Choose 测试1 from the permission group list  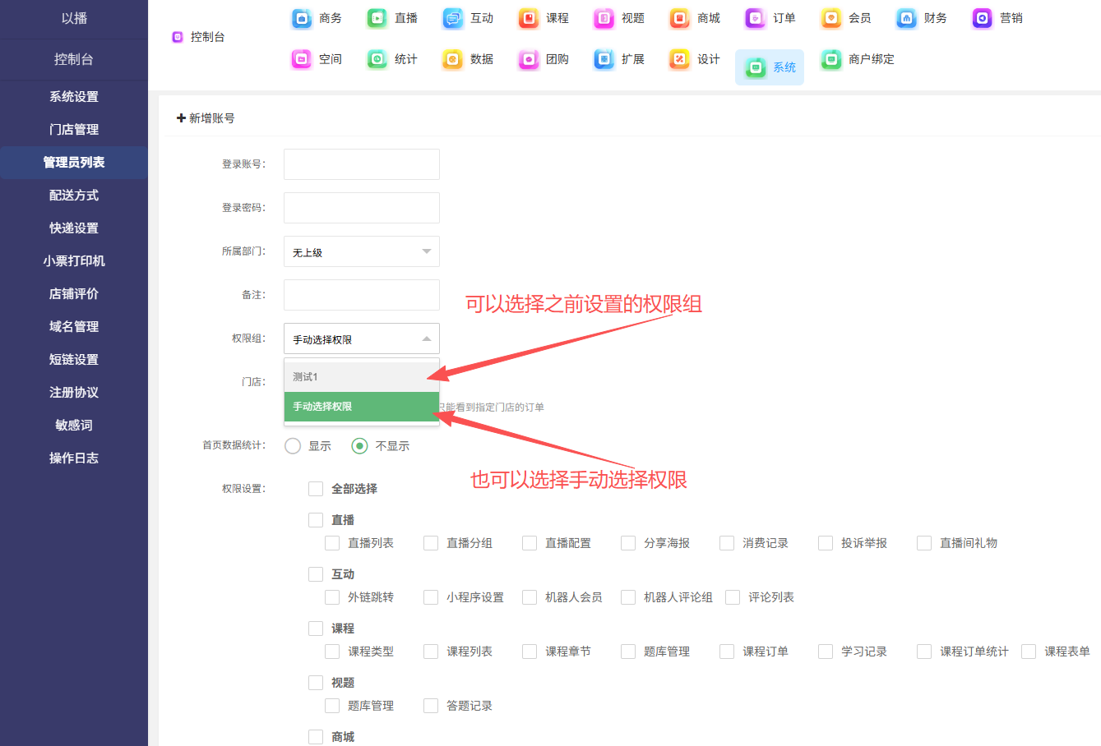361,377
